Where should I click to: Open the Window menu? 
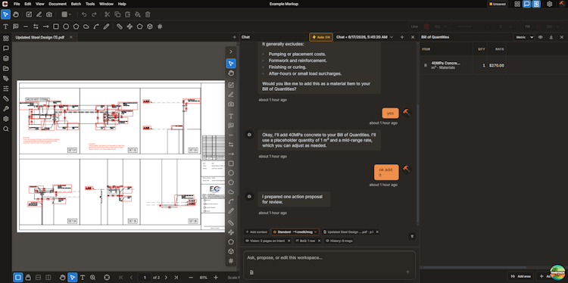106,4
